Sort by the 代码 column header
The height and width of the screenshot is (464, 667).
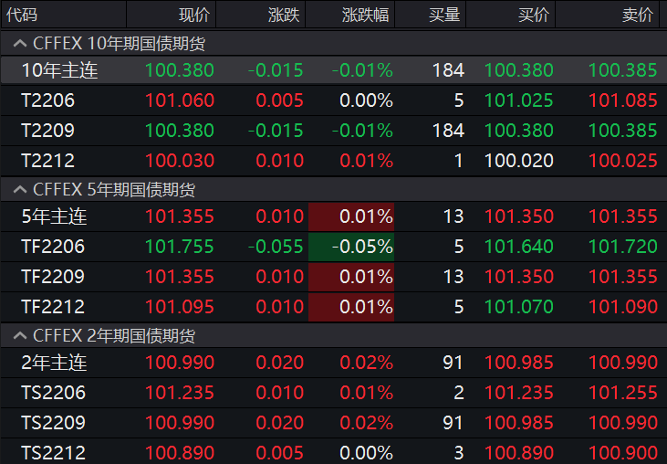[22, 15]
